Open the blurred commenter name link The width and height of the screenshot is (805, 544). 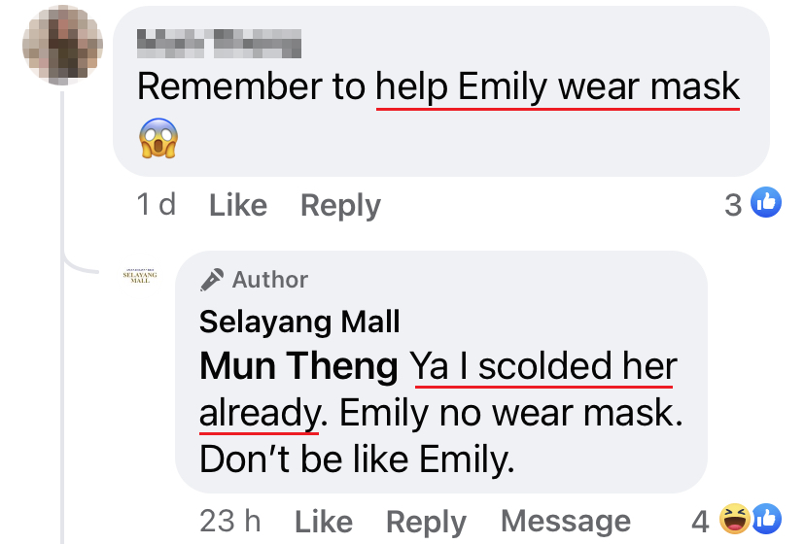(x=219, y=44)
